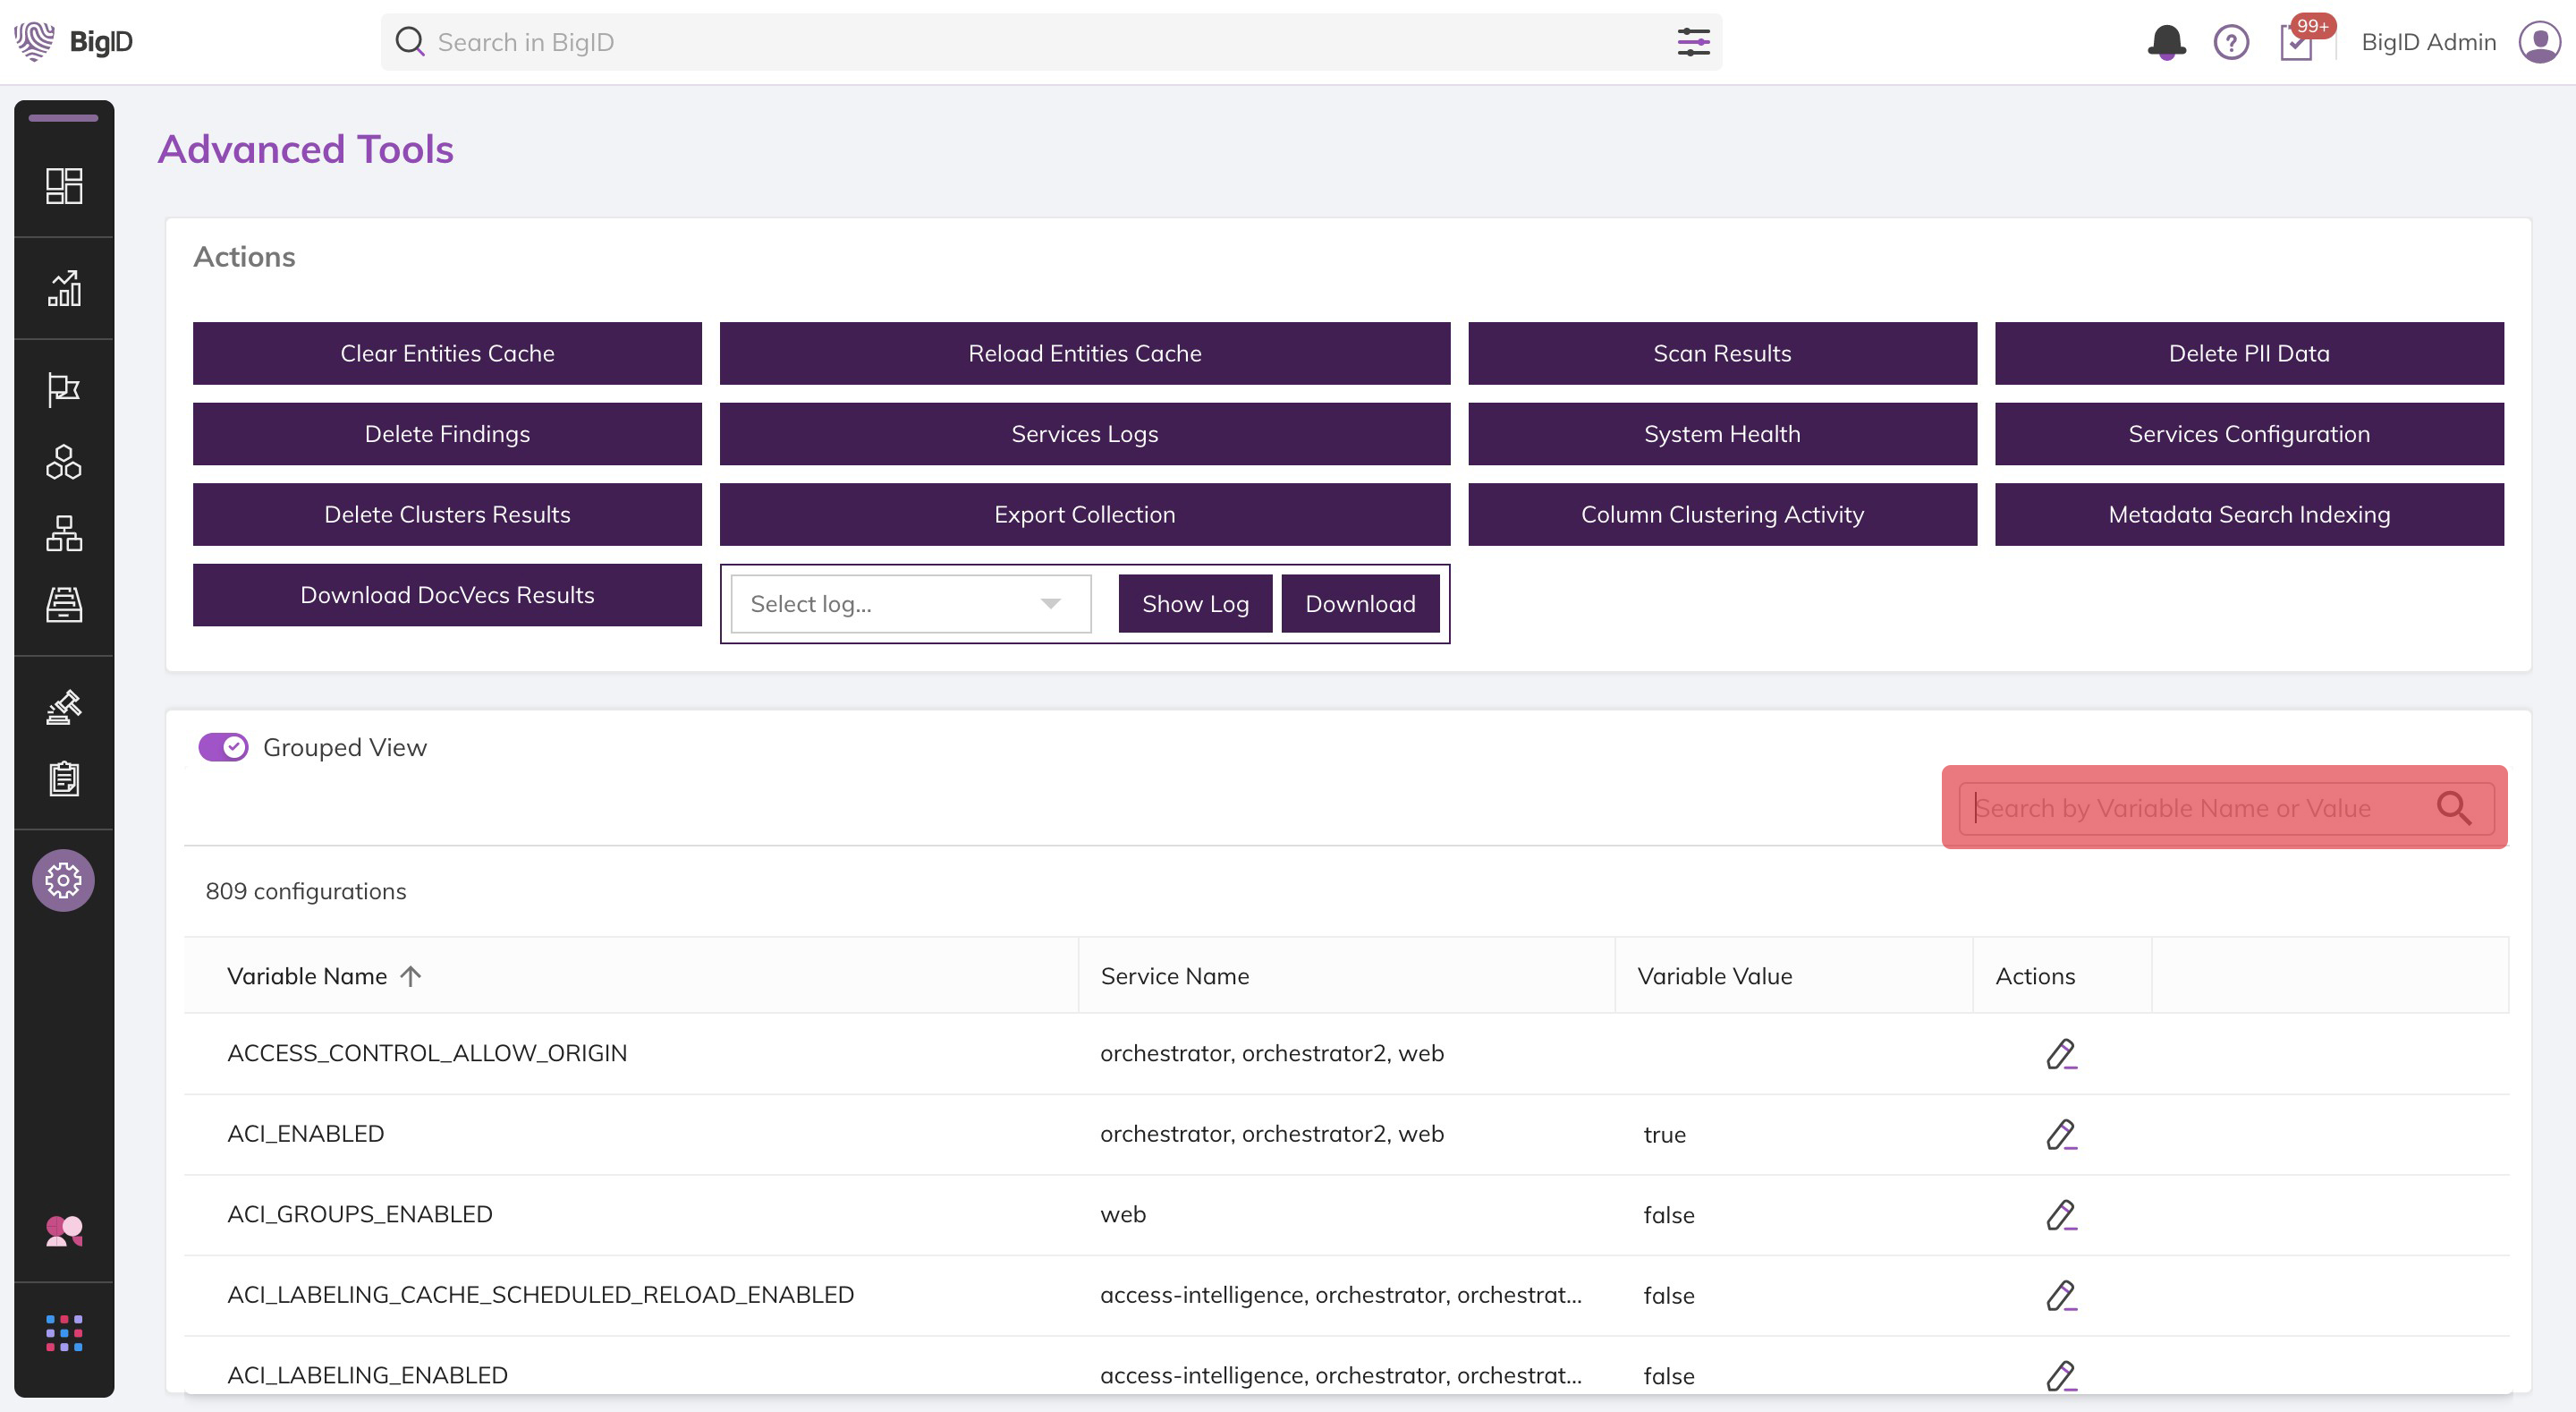Edit the ACI_ENABLED variable with pencil icon
The image size is (2576, 1412).
click(2061, 1134)
